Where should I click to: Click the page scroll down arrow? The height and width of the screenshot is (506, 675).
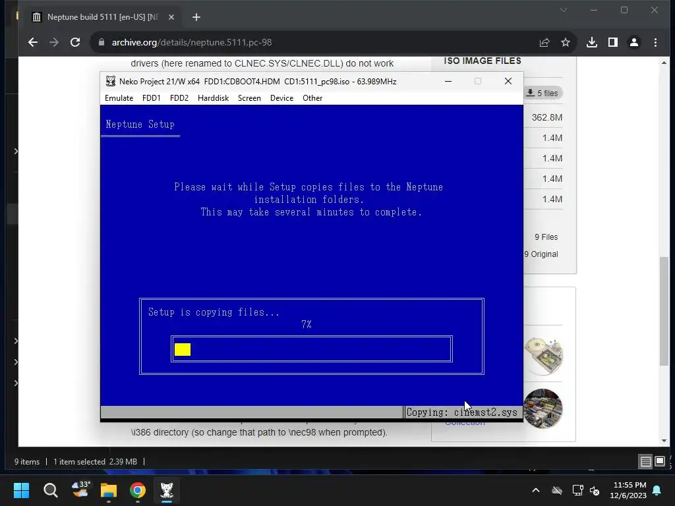[x=664, y=441]
